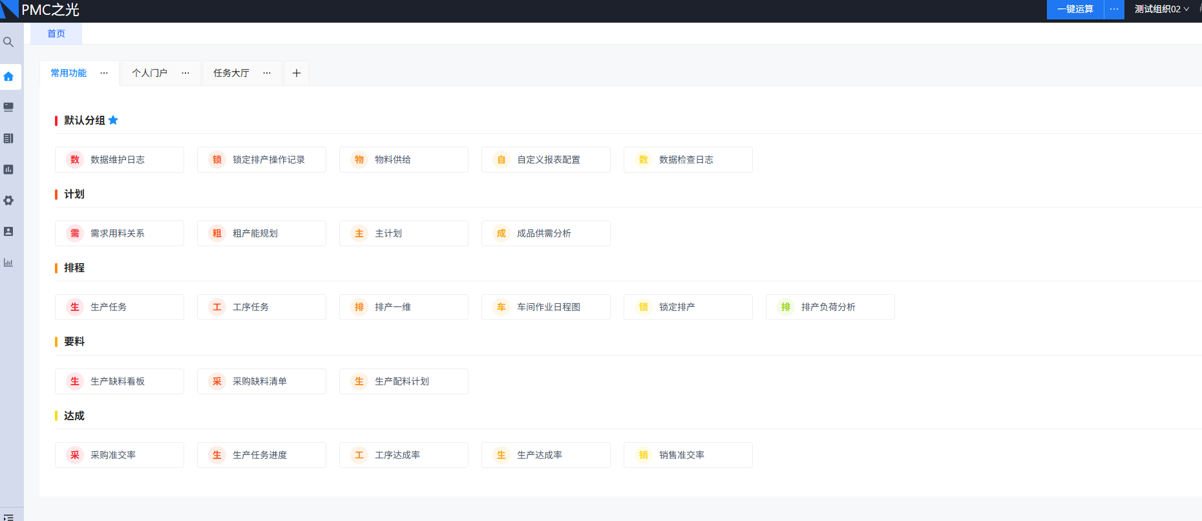Click the 成 icon of 成品供需分析
The width and height of the screenshot is (1202, 521).
(x=501, y=233)
